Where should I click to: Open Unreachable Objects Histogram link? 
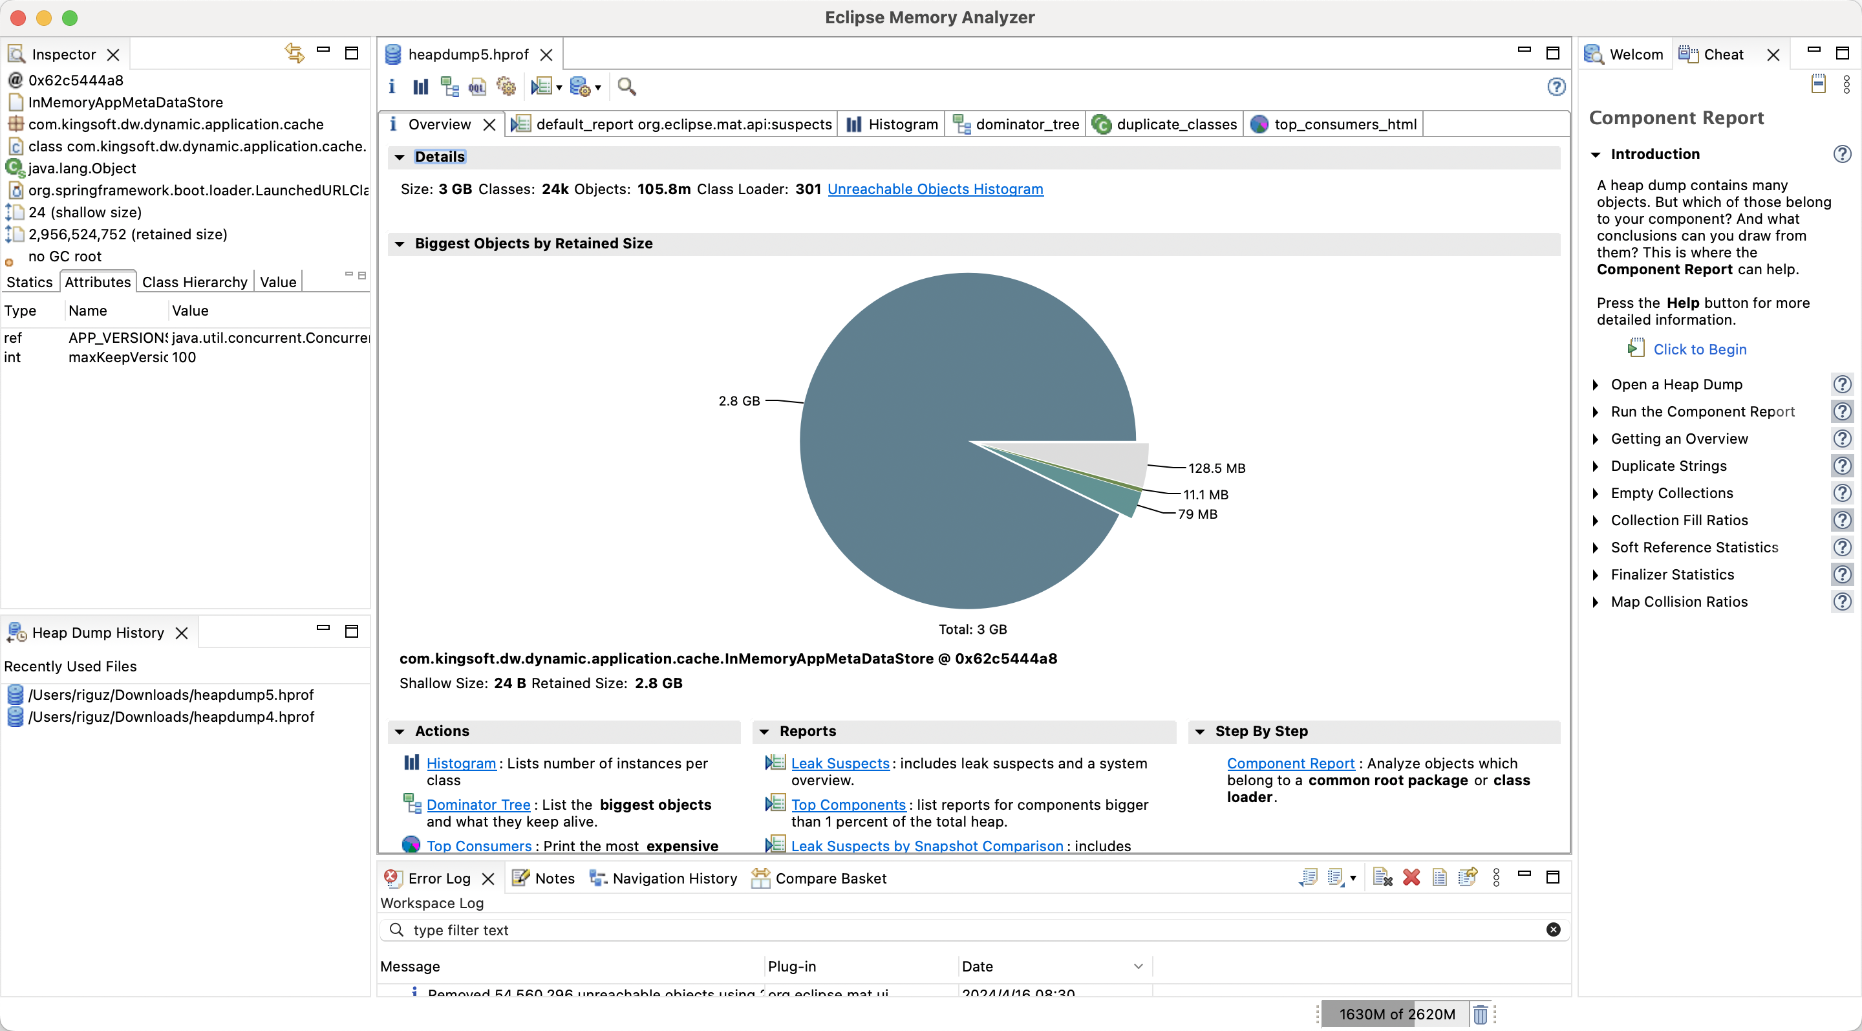[x=935, y=190]
